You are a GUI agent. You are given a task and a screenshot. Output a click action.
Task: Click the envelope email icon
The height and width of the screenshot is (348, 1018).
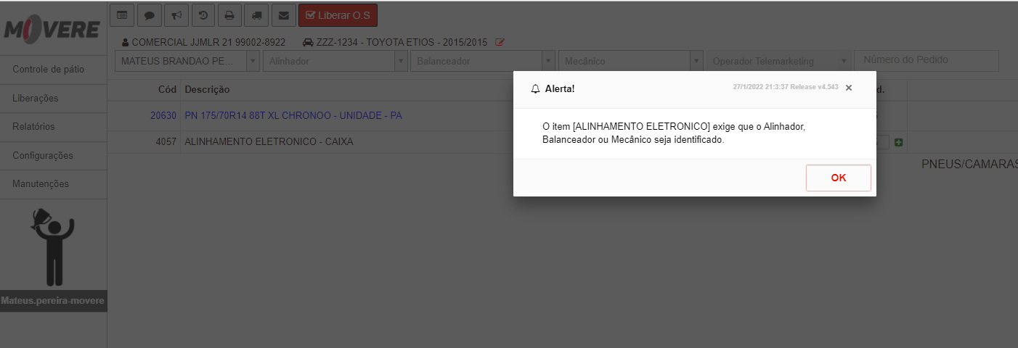283,14
